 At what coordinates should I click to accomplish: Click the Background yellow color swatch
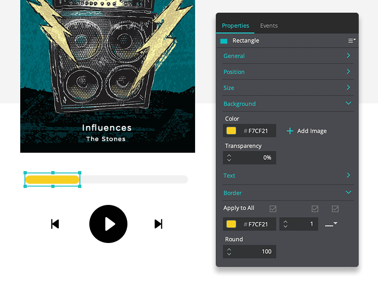(231, 131)
